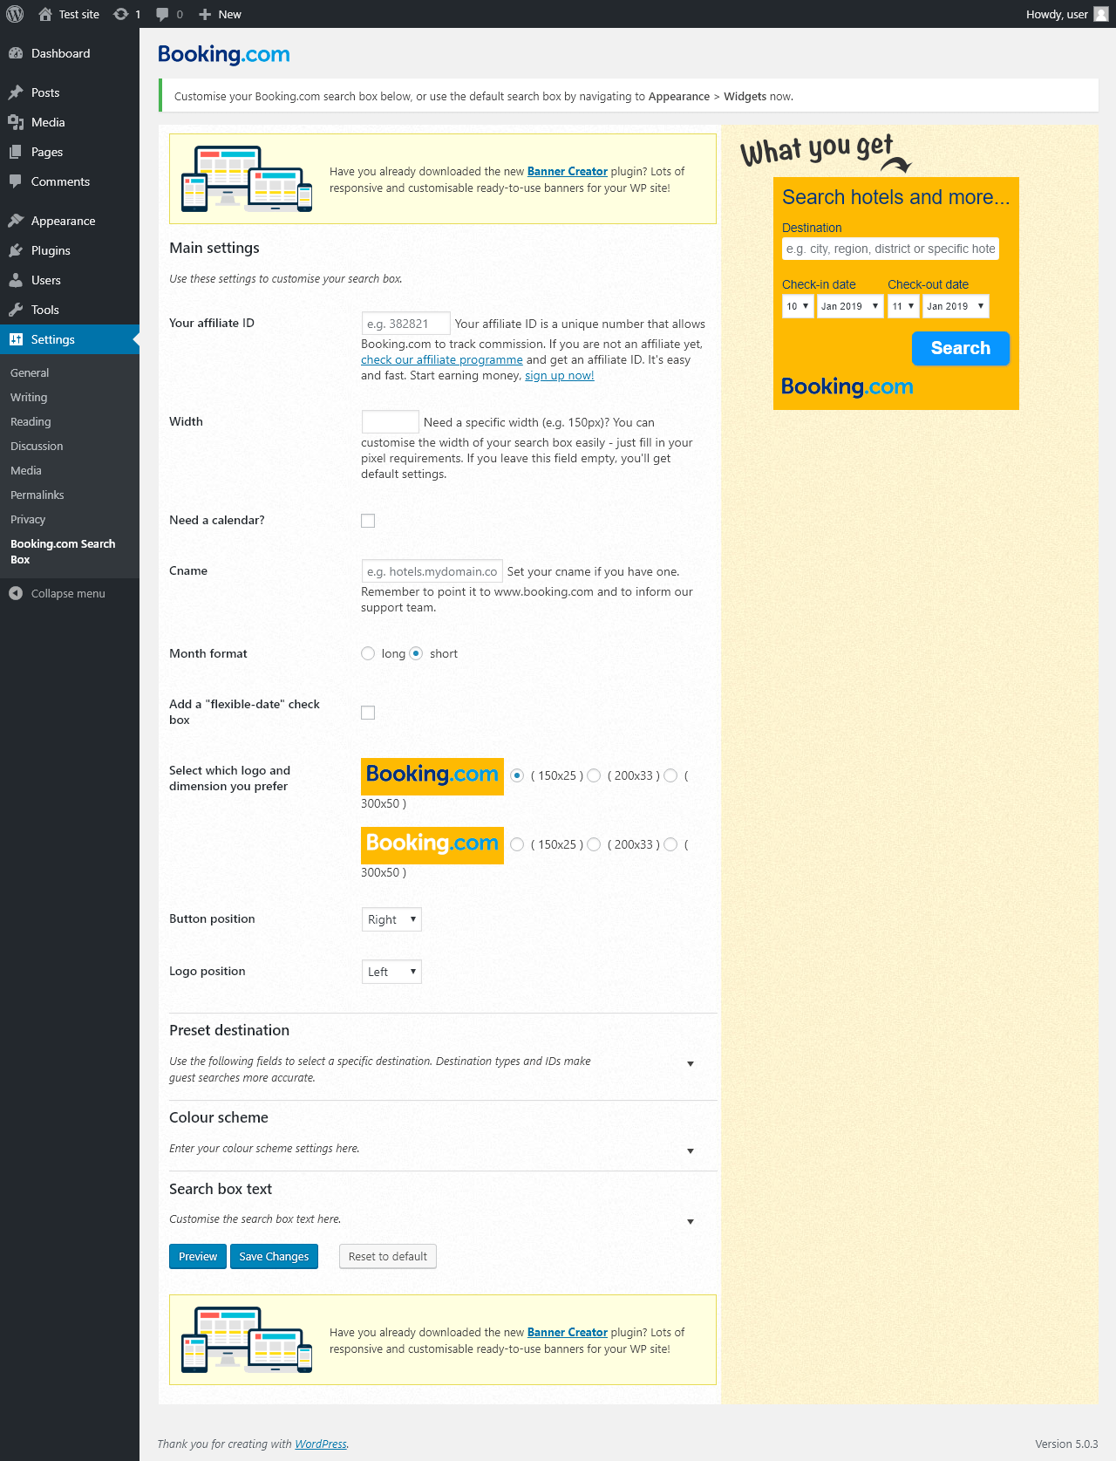This screenshot has width=1116, height=1461.
Task: Expand the Colour scheme section
Action: pyautogui.click(x=691, y=1151)
